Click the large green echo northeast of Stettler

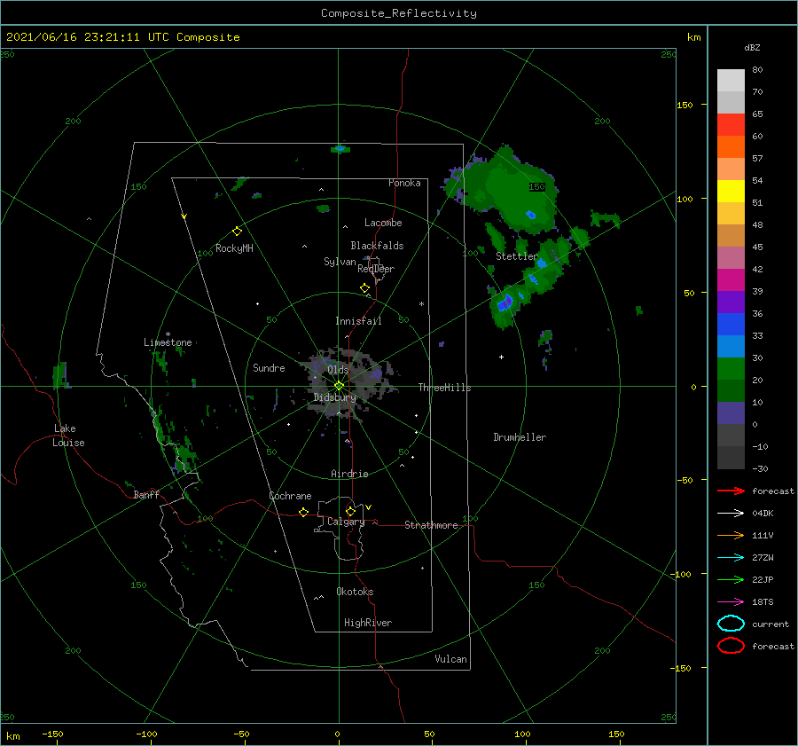point(509,191)
